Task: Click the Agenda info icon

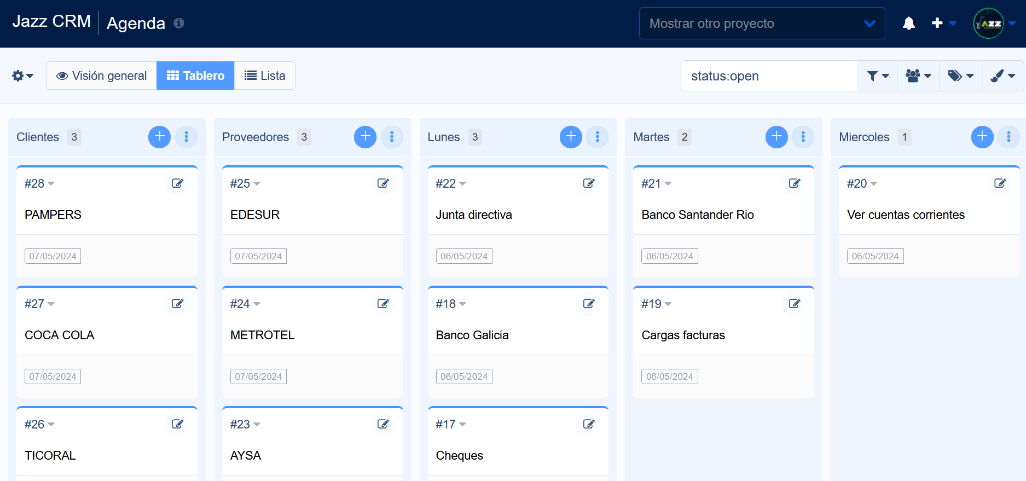Action: pos(179,23)
